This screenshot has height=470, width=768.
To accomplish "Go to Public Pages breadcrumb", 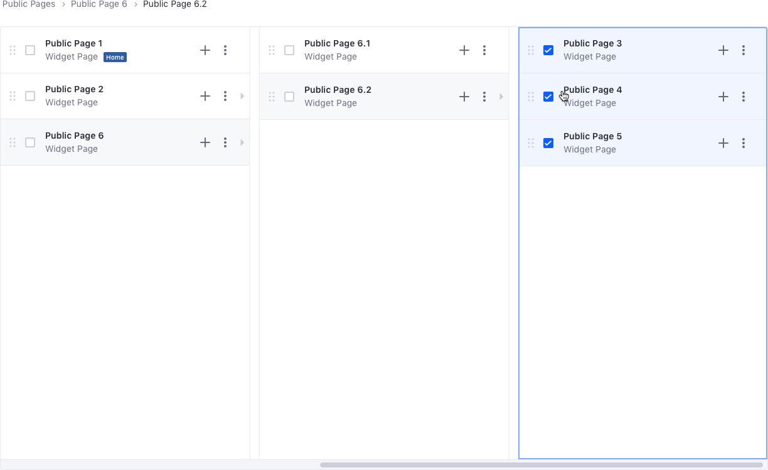I will 29,4.
